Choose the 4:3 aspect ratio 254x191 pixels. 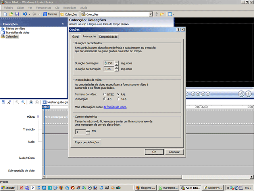(104, 99)
